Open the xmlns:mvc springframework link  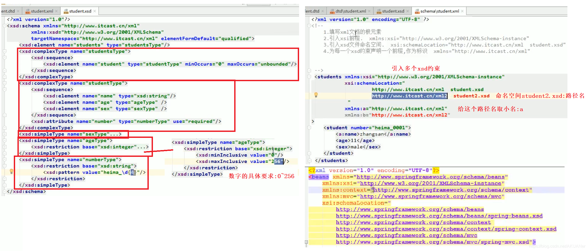coord(431,196)
